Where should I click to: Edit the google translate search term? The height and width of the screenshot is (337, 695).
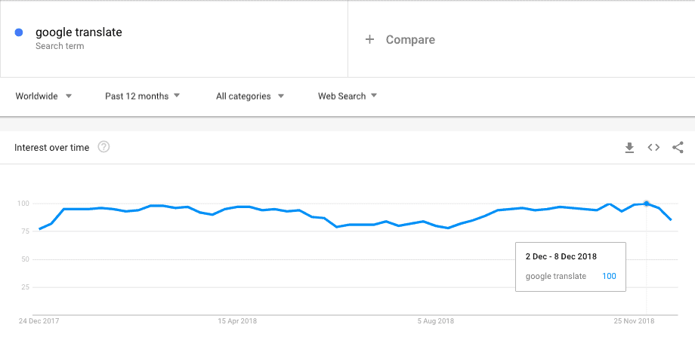coord(79,32)
